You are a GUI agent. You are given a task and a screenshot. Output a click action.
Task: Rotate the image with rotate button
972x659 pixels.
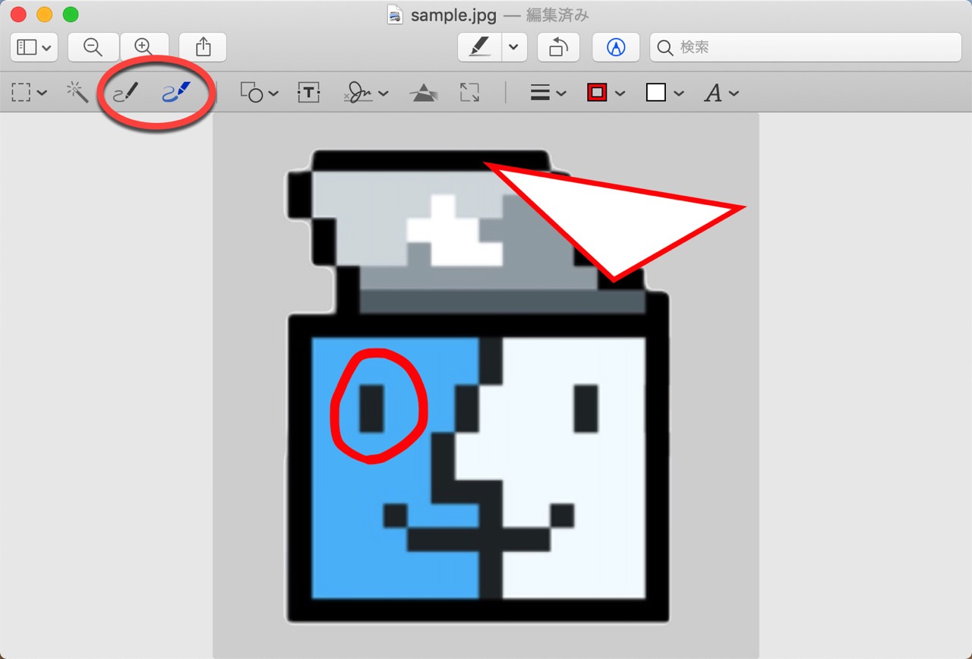[558, 47]
